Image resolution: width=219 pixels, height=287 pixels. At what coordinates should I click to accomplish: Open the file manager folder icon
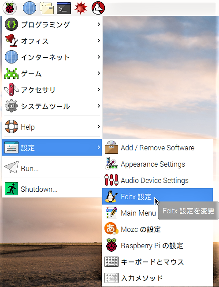(47, 8)
